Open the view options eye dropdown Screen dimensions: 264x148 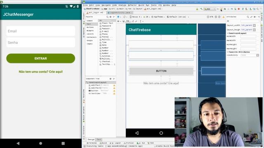coord(119,21)
